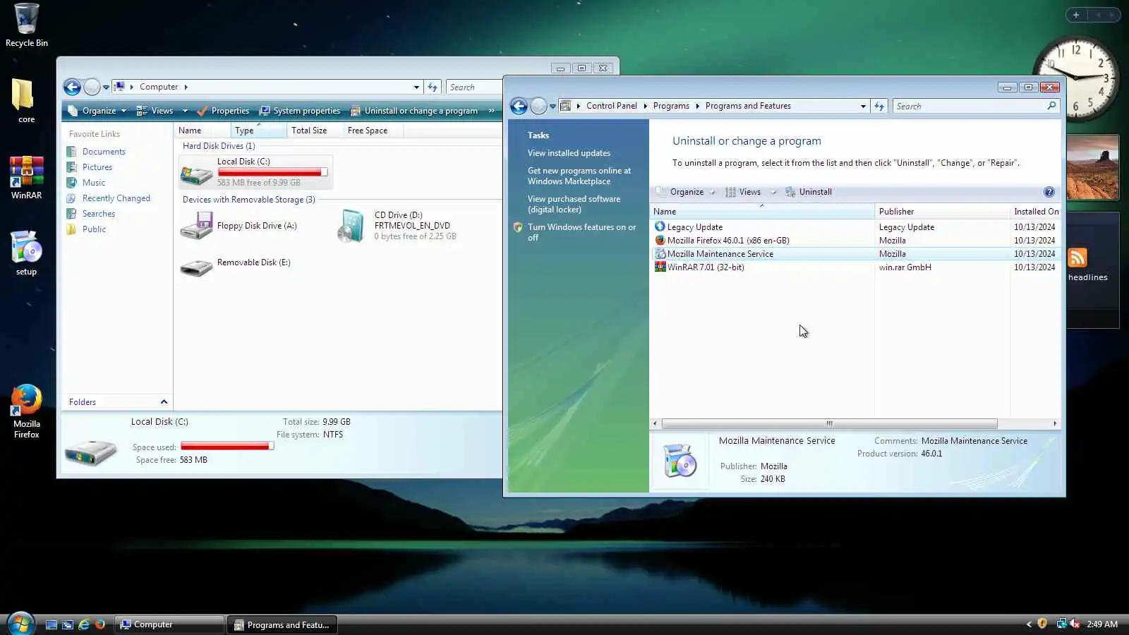Viewport: 1129px width, 635px height.
Task: Open Music in Favorite Links
Action: click(94, 183)
